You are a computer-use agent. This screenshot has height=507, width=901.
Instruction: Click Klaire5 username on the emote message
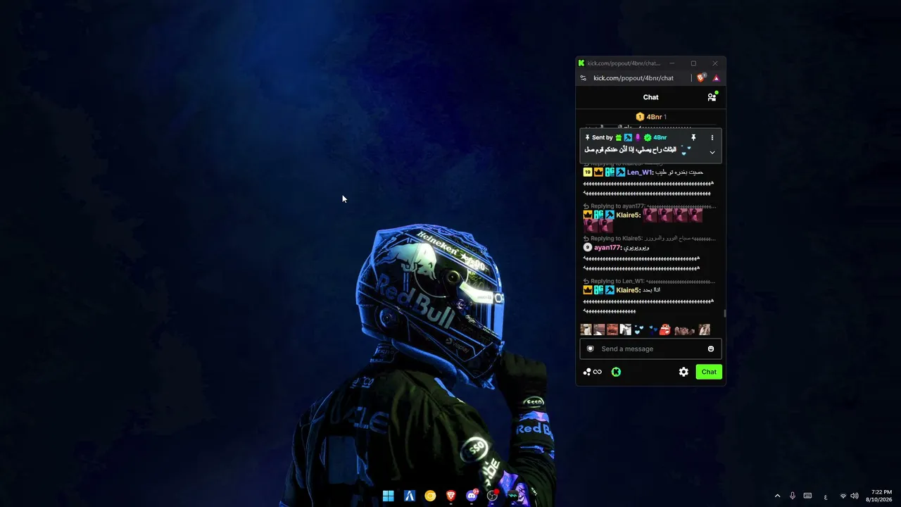tap(629, 215)
